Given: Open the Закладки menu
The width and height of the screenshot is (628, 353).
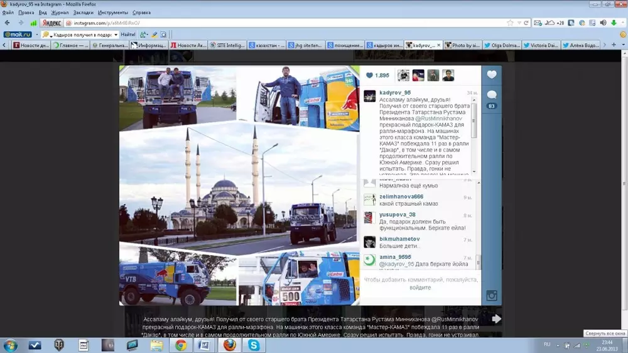Looking at the screenshot, I should tap(83, 13).
